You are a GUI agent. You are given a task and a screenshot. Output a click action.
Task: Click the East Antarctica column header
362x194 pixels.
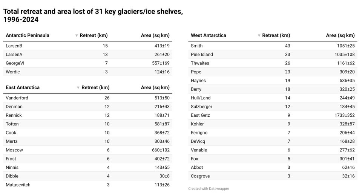[23, 87]
